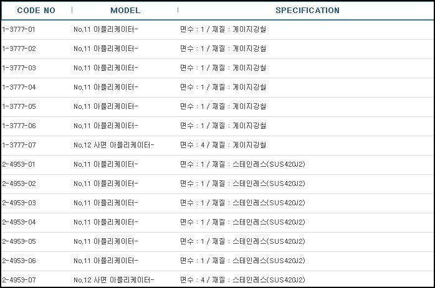Click No.11 model cell in row 2-4953-03
435x288 pixels.
point(106,203)
